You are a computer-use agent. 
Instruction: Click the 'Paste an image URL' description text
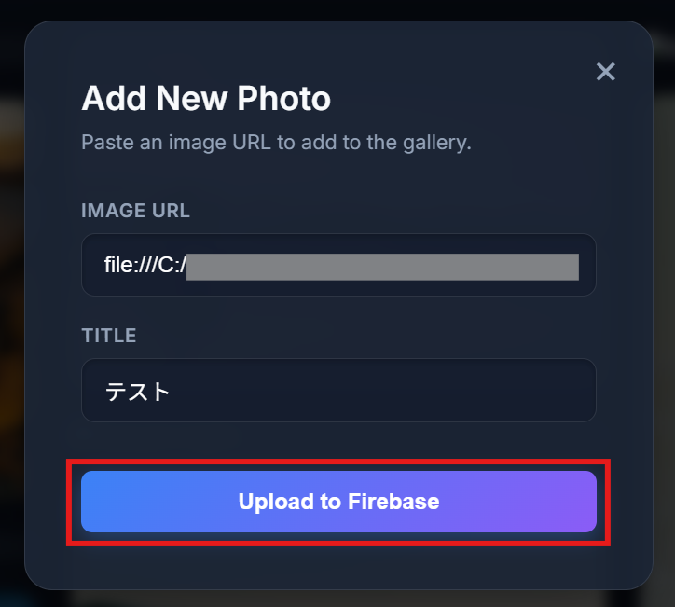click(x=276, y=143)
